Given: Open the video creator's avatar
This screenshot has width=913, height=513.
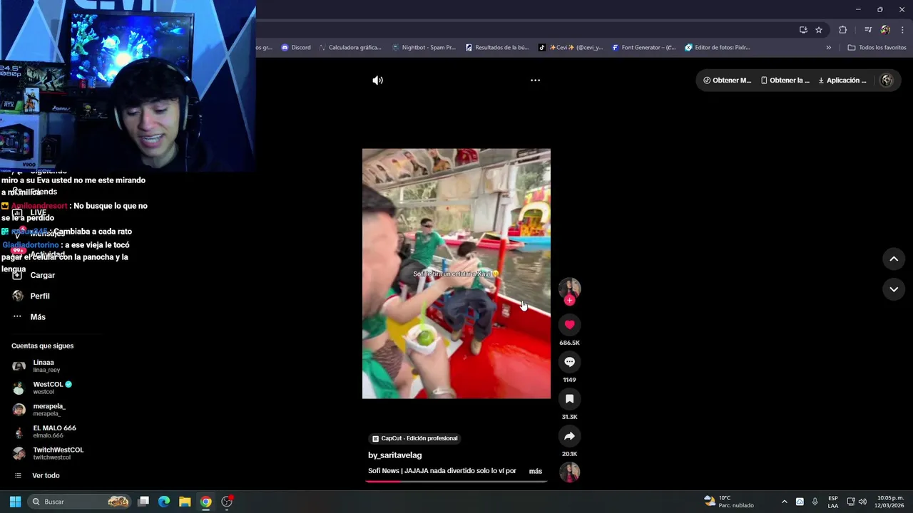Looking at the screenshot, I should (569, 288).
